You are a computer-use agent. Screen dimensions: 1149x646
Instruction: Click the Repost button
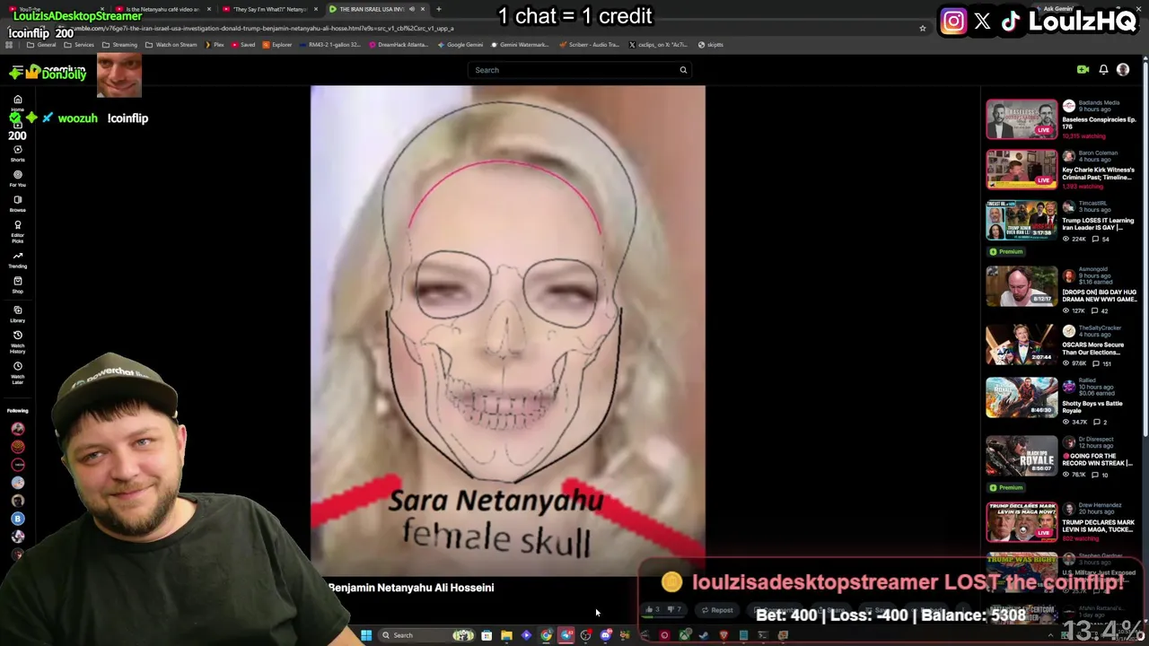click(716, 610)
